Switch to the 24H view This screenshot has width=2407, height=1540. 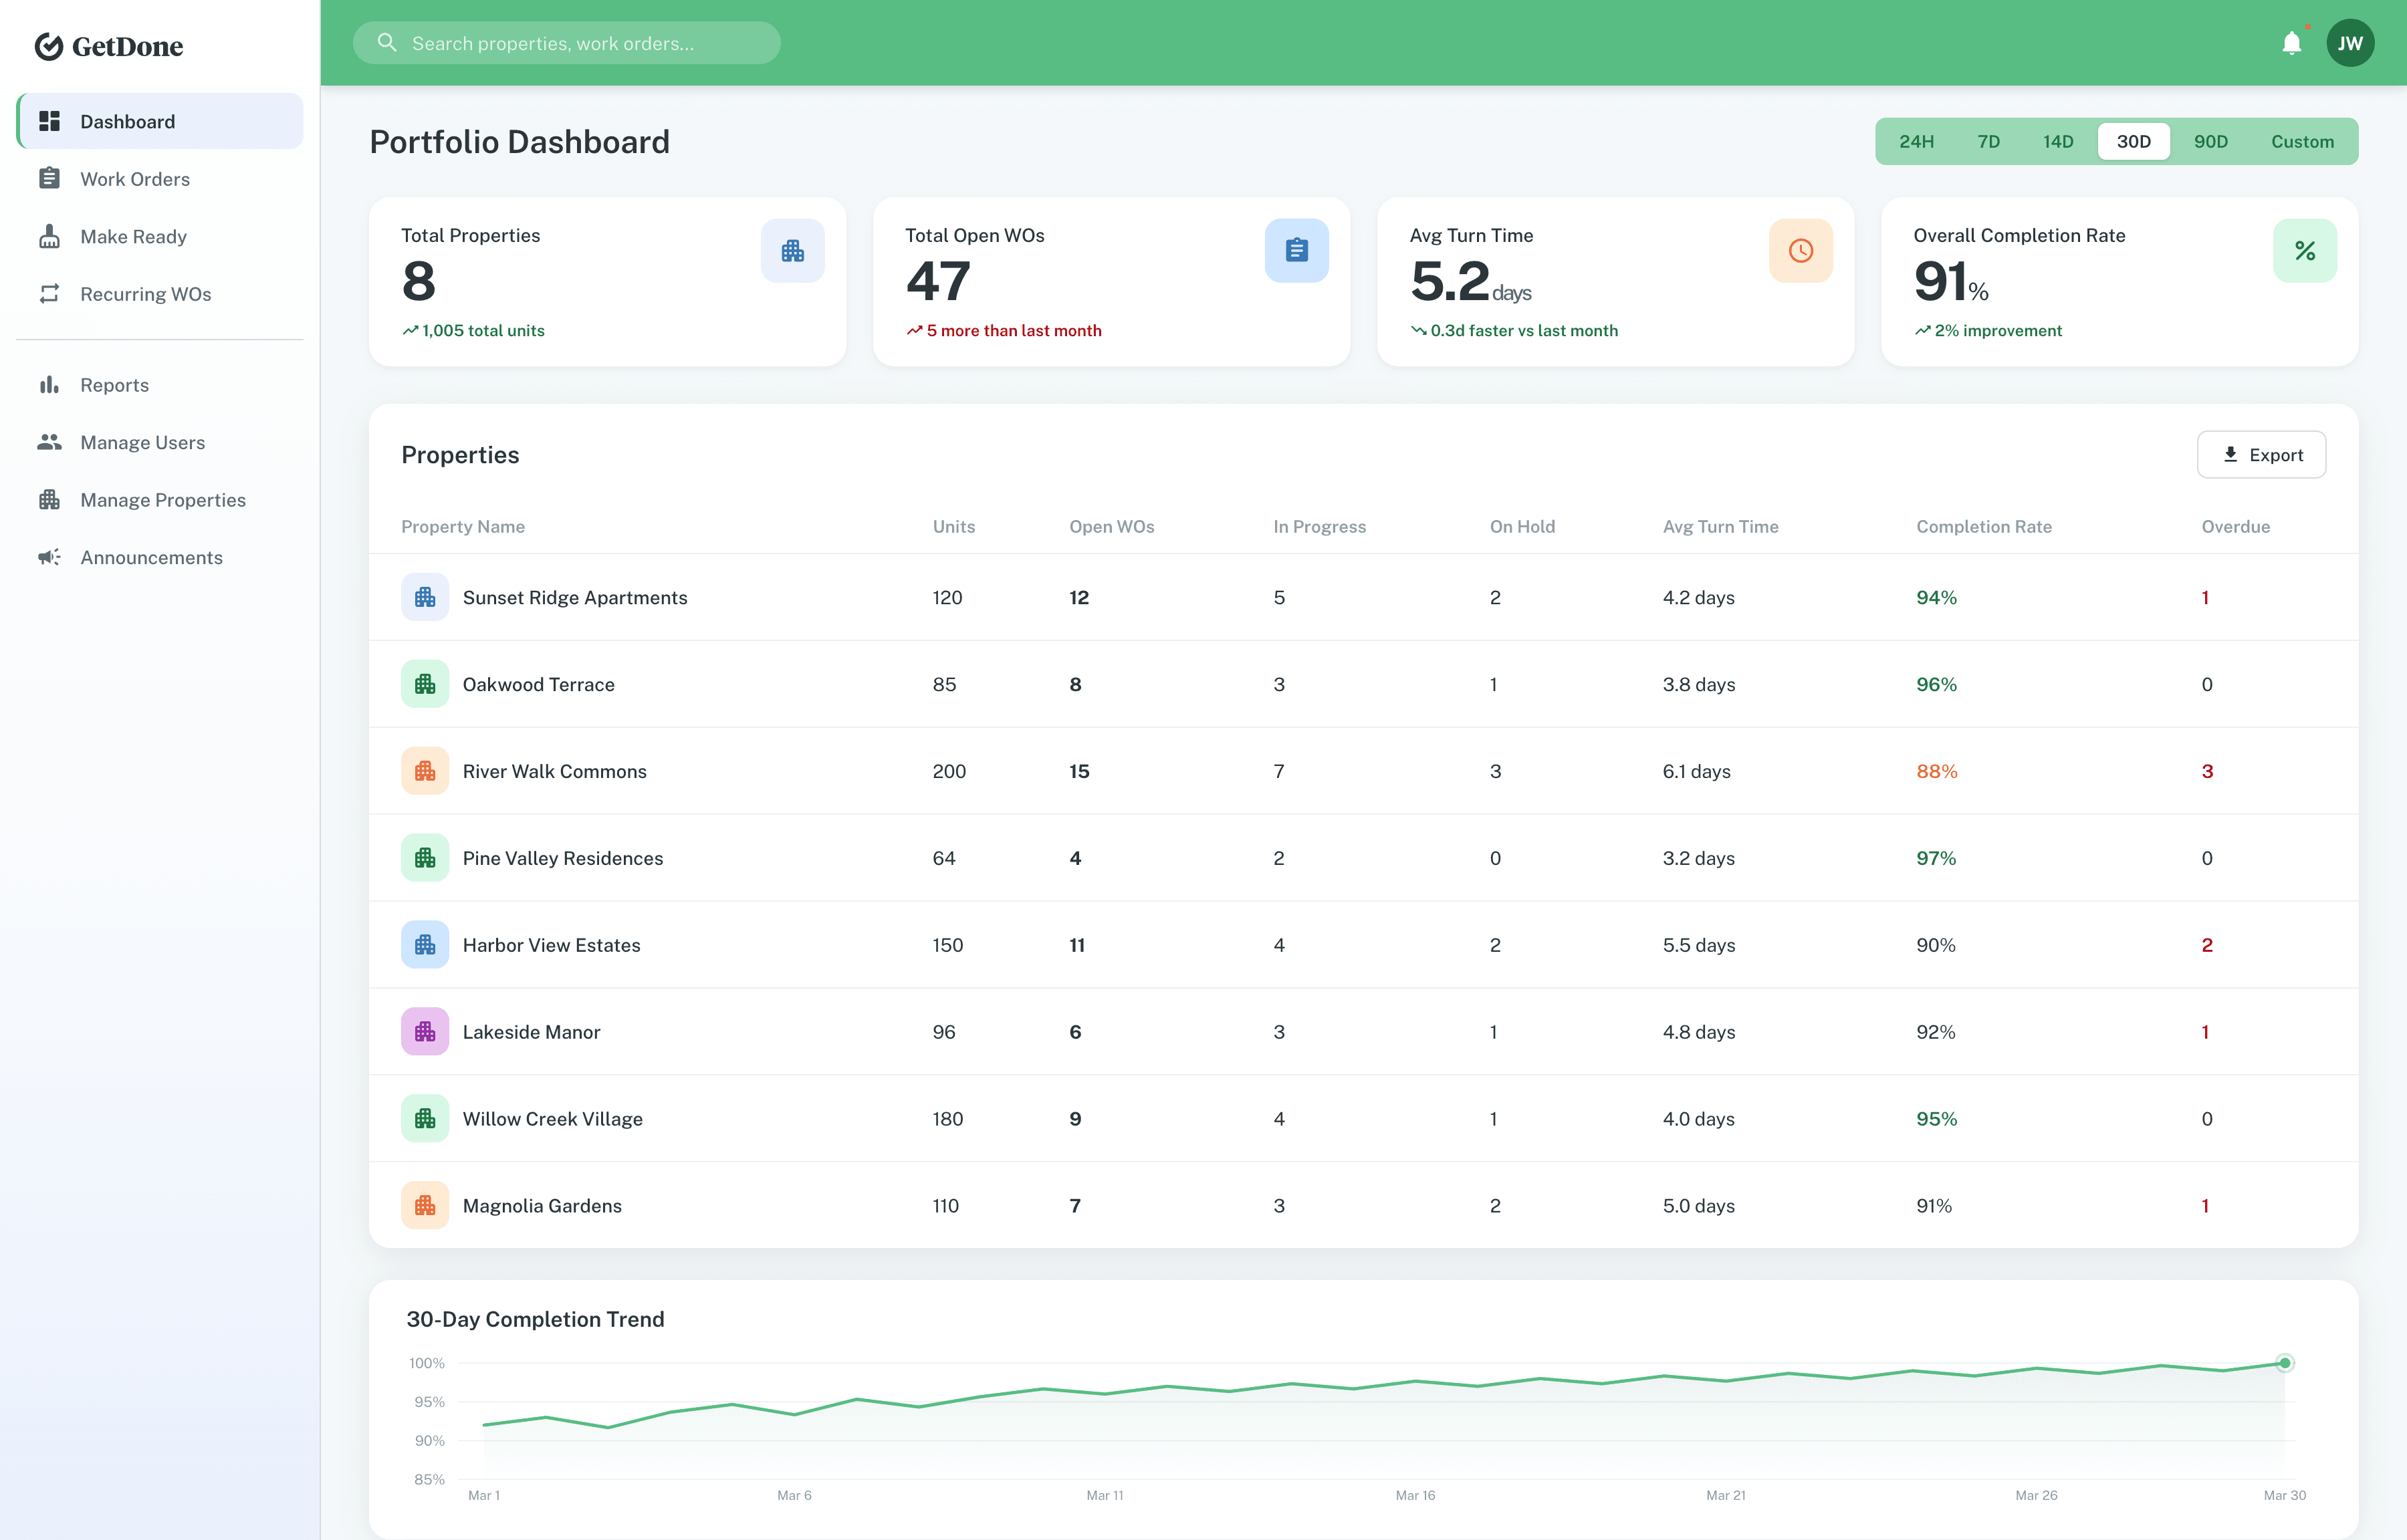click(1917, 141)
